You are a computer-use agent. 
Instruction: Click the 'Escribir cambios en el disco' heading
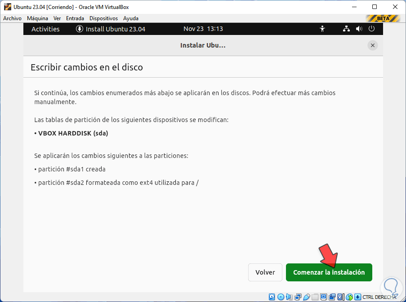[87, 67]
